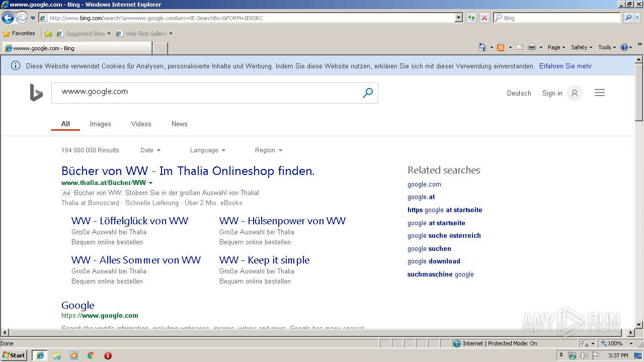Viewport: 644px width, 362px height.
Task: Open WW - Hülsenpower von WW link
Action: tap(283, 221)
